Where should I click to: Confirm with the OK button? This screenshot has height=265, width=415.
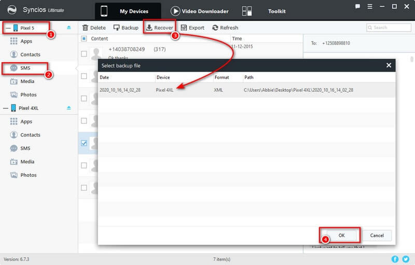[x=341, y=235]
